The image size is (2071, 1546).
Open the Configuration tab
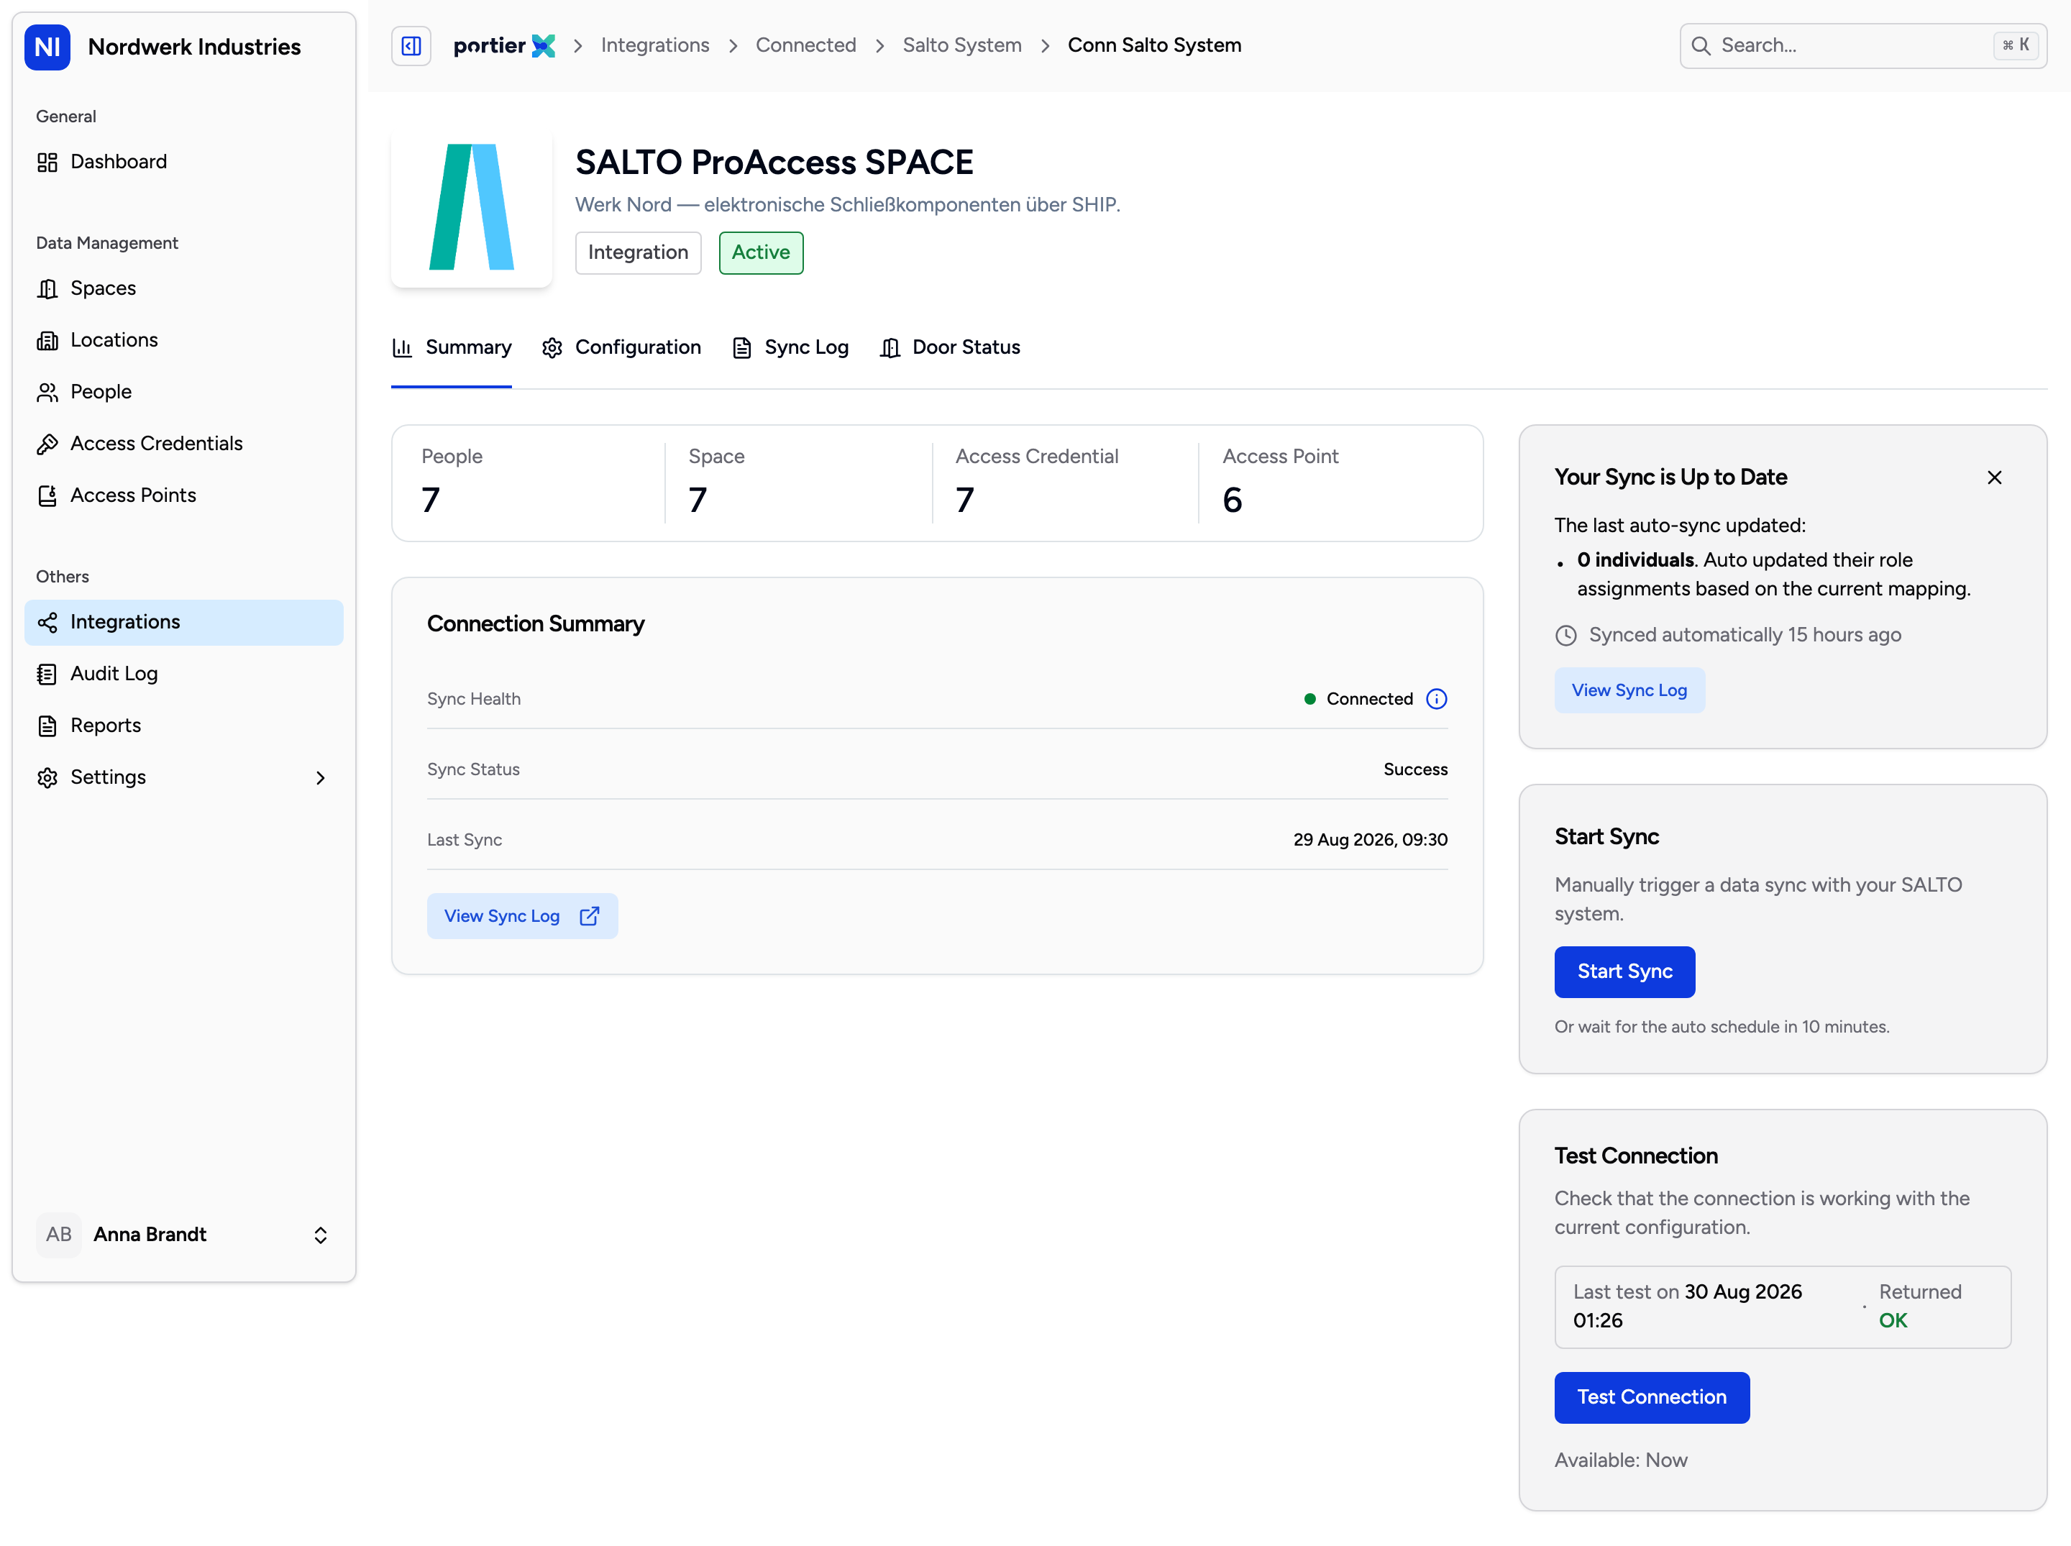tap(621, 348)
